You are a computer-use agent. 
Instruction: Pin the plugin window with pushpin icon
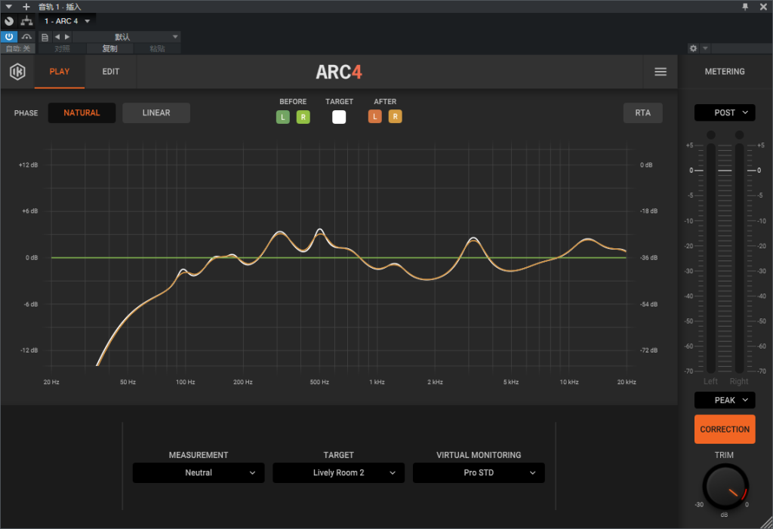745,6
